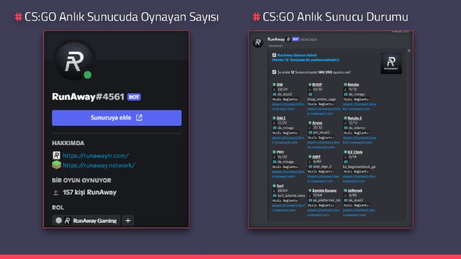Open the BHOP steam connect link
The width and height of the screenshot is (461, 259).
point(323,111)
